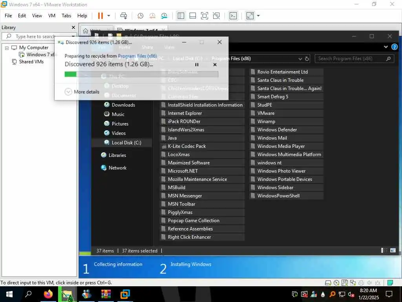402x302 pixels.
Task: Open address bar history dropdown
Action: [x=300, y=59]
